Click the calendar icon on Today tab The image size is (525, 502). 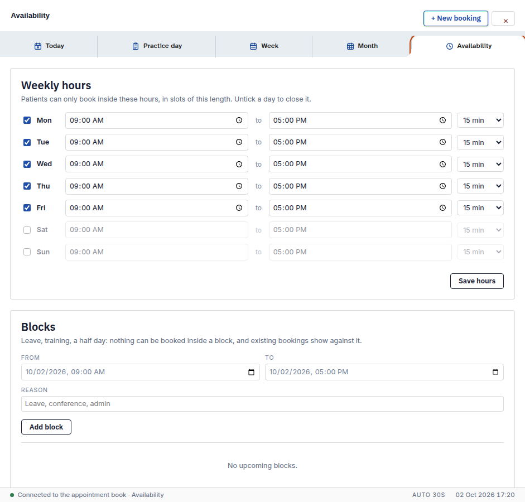38,46
